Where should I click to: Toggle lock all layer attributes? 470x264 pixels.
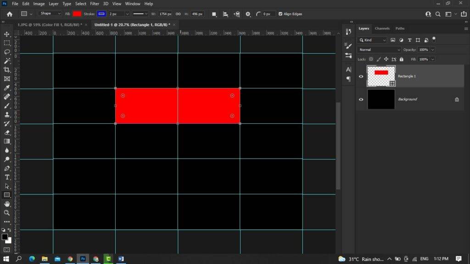402,59
